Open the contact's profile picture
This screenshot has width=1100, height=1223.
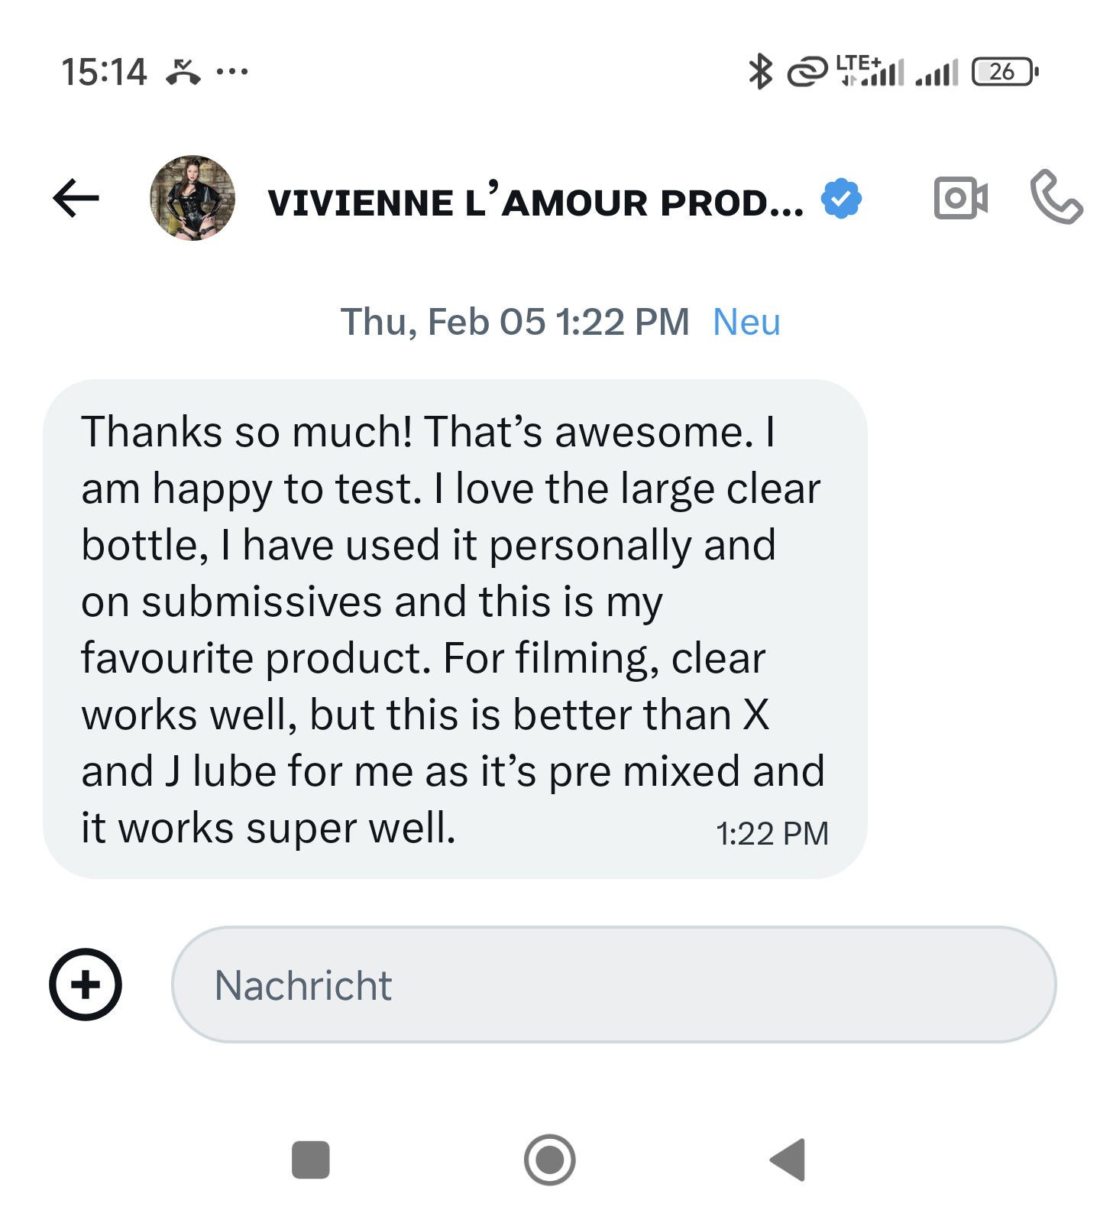click(192, 199)
